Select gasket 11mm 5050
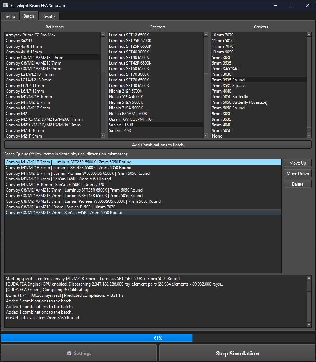 tap(259, 41)
